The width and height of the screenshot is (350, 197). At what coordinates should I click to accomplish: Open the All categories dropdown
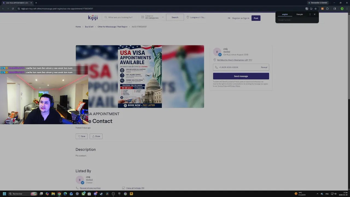(152, 17)
